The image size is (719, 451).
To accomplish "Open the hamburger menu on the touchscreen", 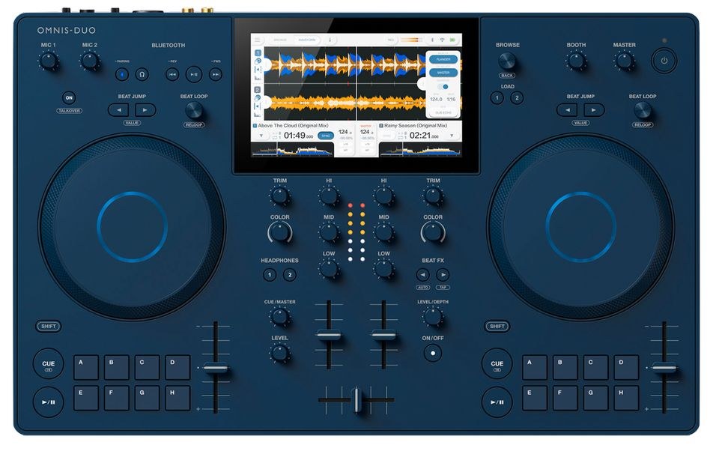I will (x=257, y=40).
